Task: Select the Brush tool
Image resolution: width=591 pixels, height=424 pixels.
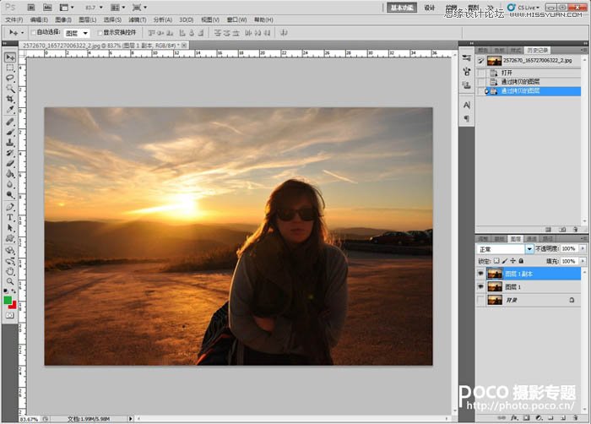Action: tap(10, 131)
